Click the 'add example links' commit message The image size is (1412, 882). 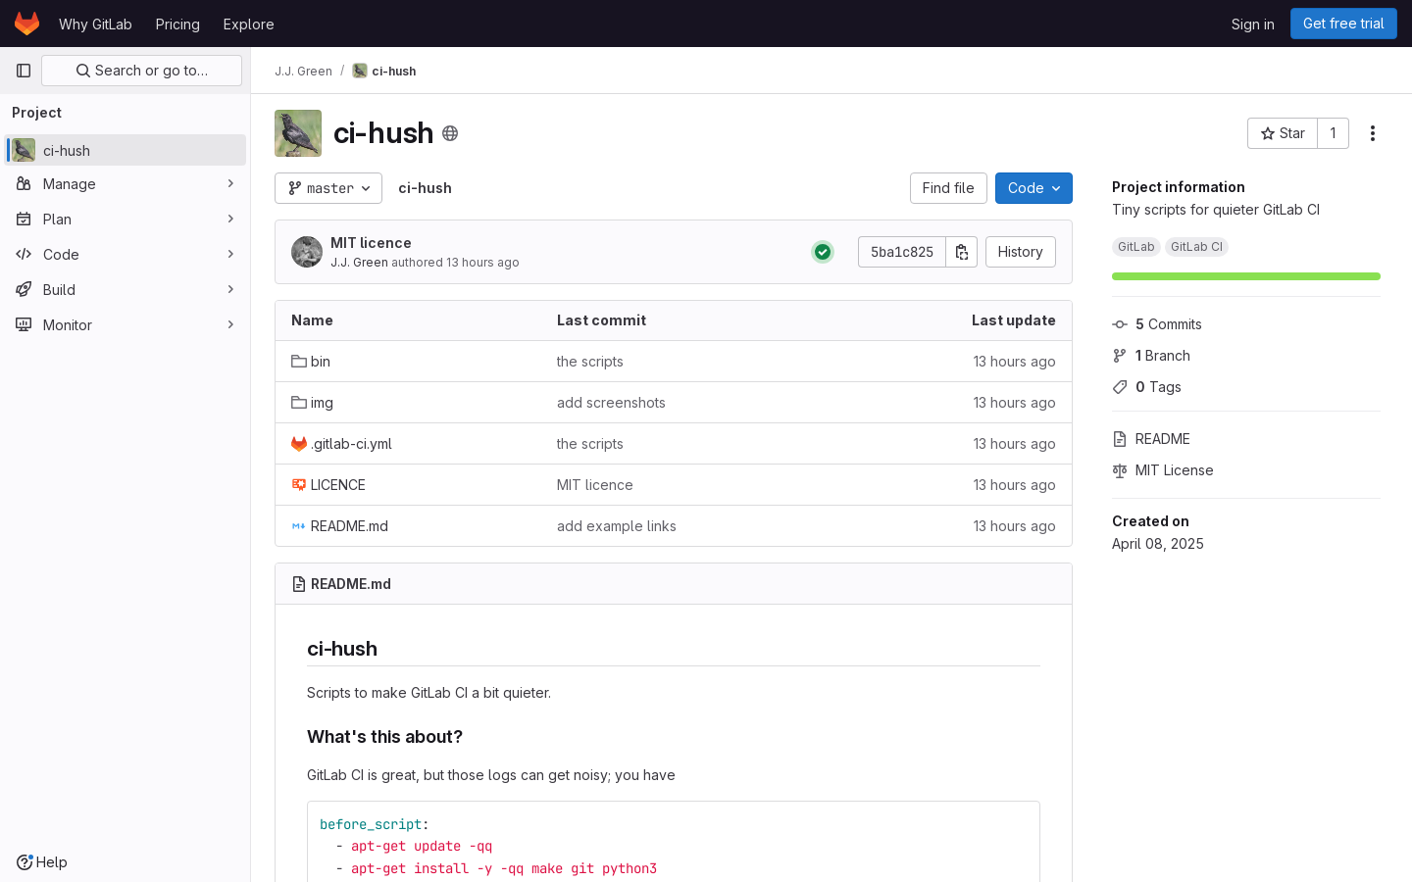(617, 526)
